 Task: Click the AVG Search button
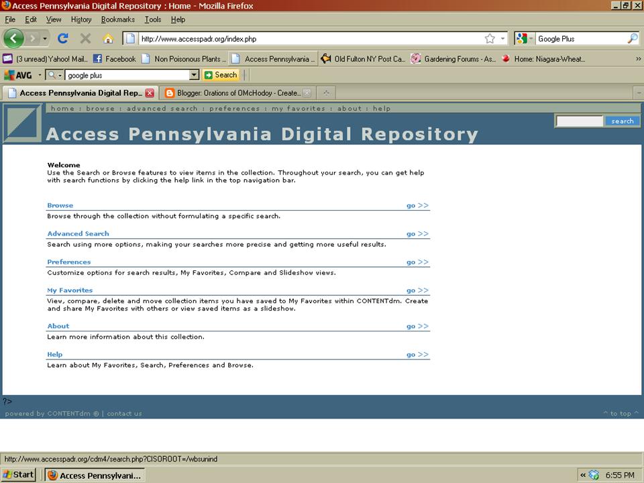click(x=221, y=74)
